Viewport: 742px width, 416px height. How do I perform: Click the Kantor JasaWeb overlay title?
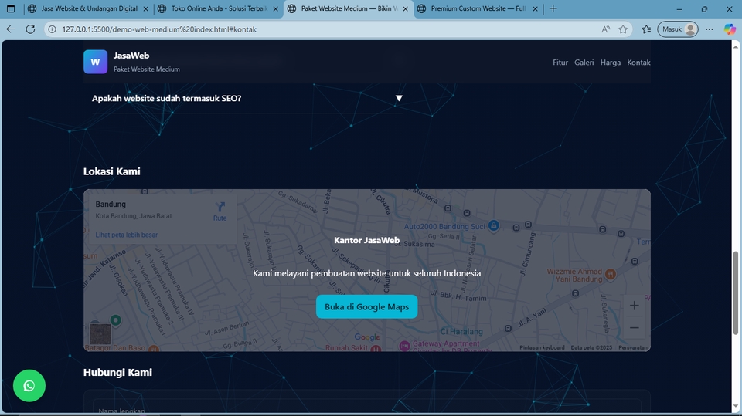366,240
